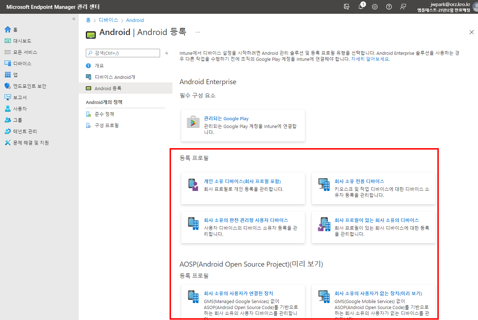478x320 pixels.
Task: Open 회사 프로필이 있는 회사 소유의 디바이스
Action: click(x=377, y=220)
